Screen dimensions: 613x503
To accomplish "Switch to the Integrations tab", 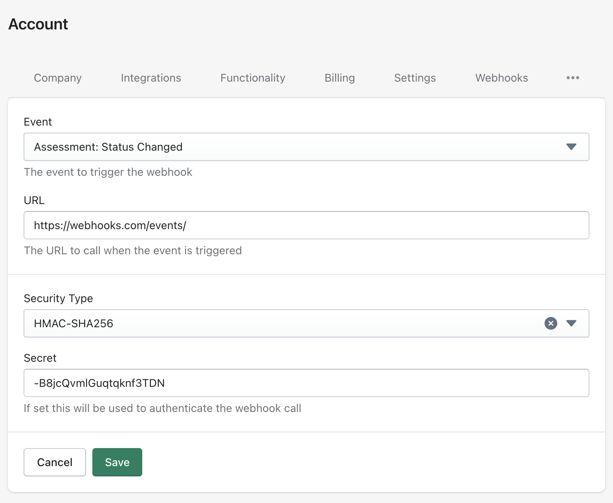I will tap(151, 78).
